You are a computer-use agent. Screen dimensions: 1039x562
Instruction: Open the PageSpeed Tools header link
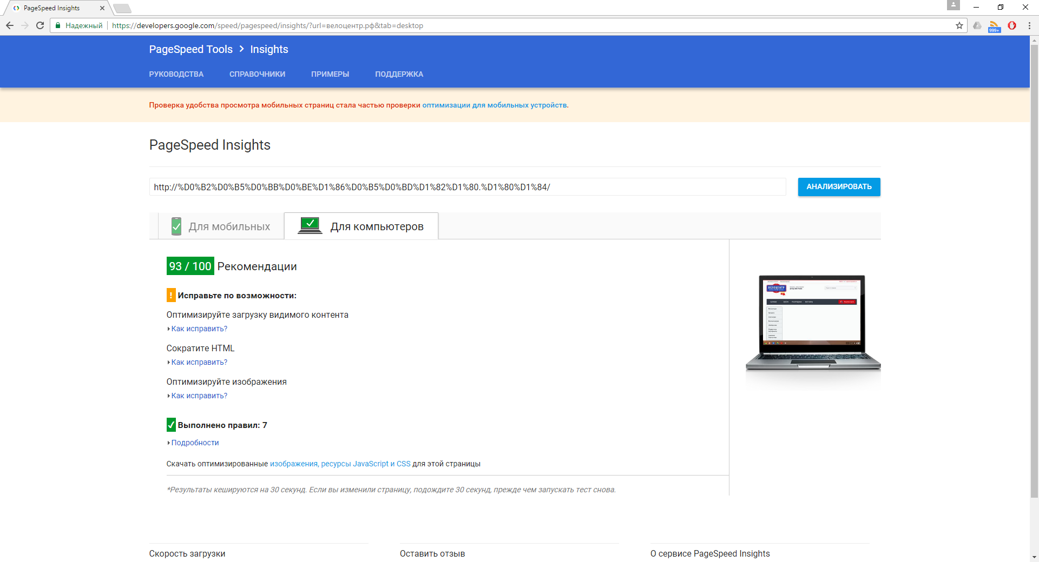(x=191, y=49)
